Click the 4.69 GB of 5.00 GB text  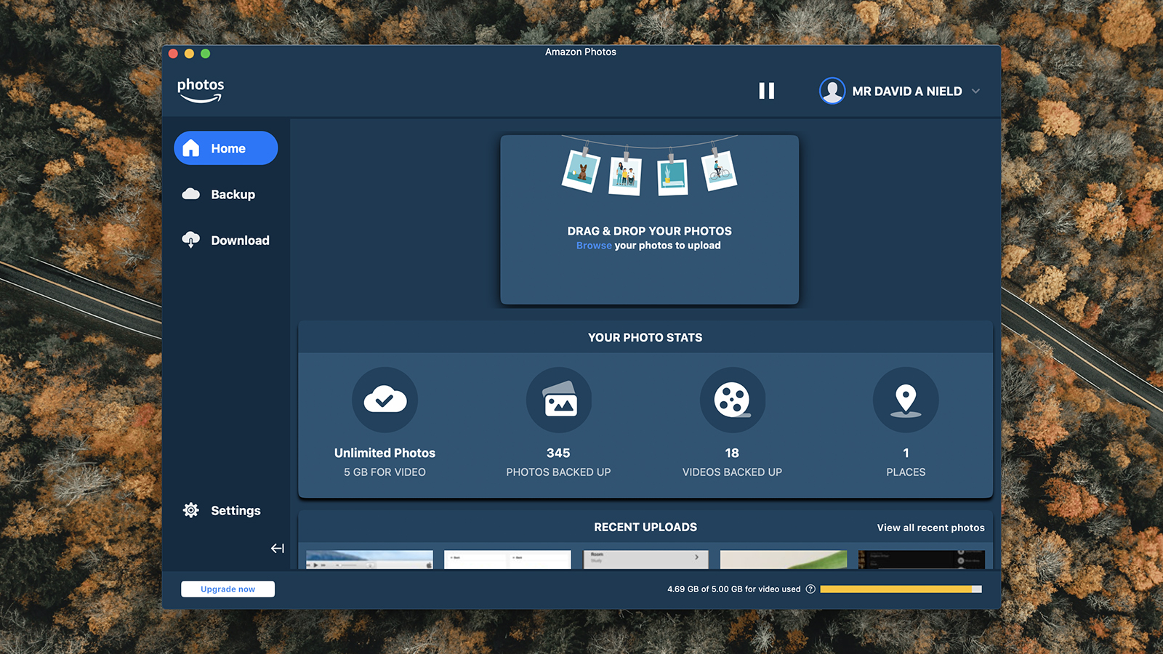pyautogui.click(x=734, y=589)
